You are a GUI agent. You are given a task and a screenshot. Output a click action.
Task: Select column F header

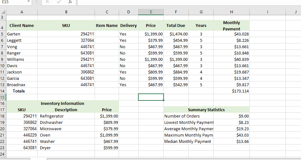coord(176,12)
